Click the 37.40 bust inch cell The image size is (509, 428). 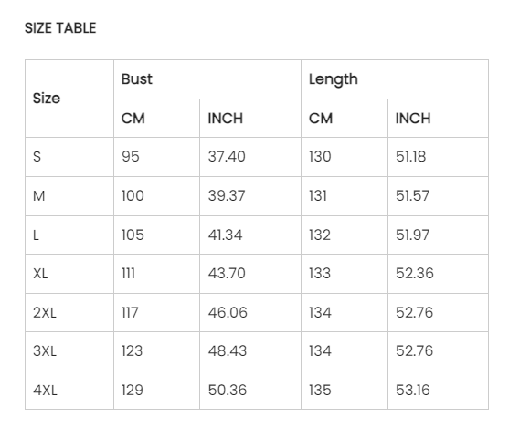[x=250, y=157]
